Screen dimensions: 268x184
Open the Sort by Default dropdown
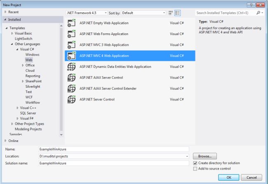coord(143,13)
